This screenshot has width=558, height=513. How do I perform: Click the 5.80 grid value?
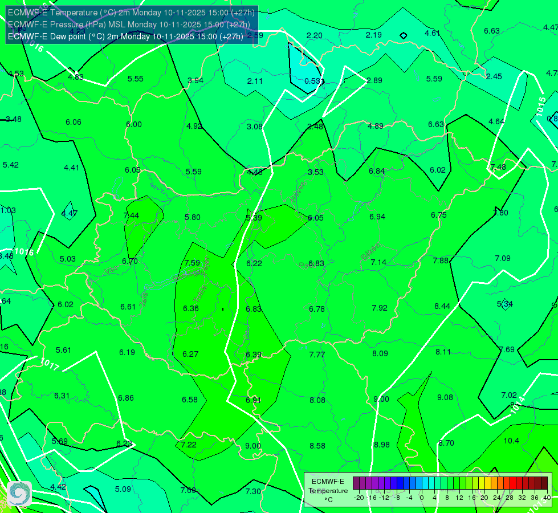[193, 217]
